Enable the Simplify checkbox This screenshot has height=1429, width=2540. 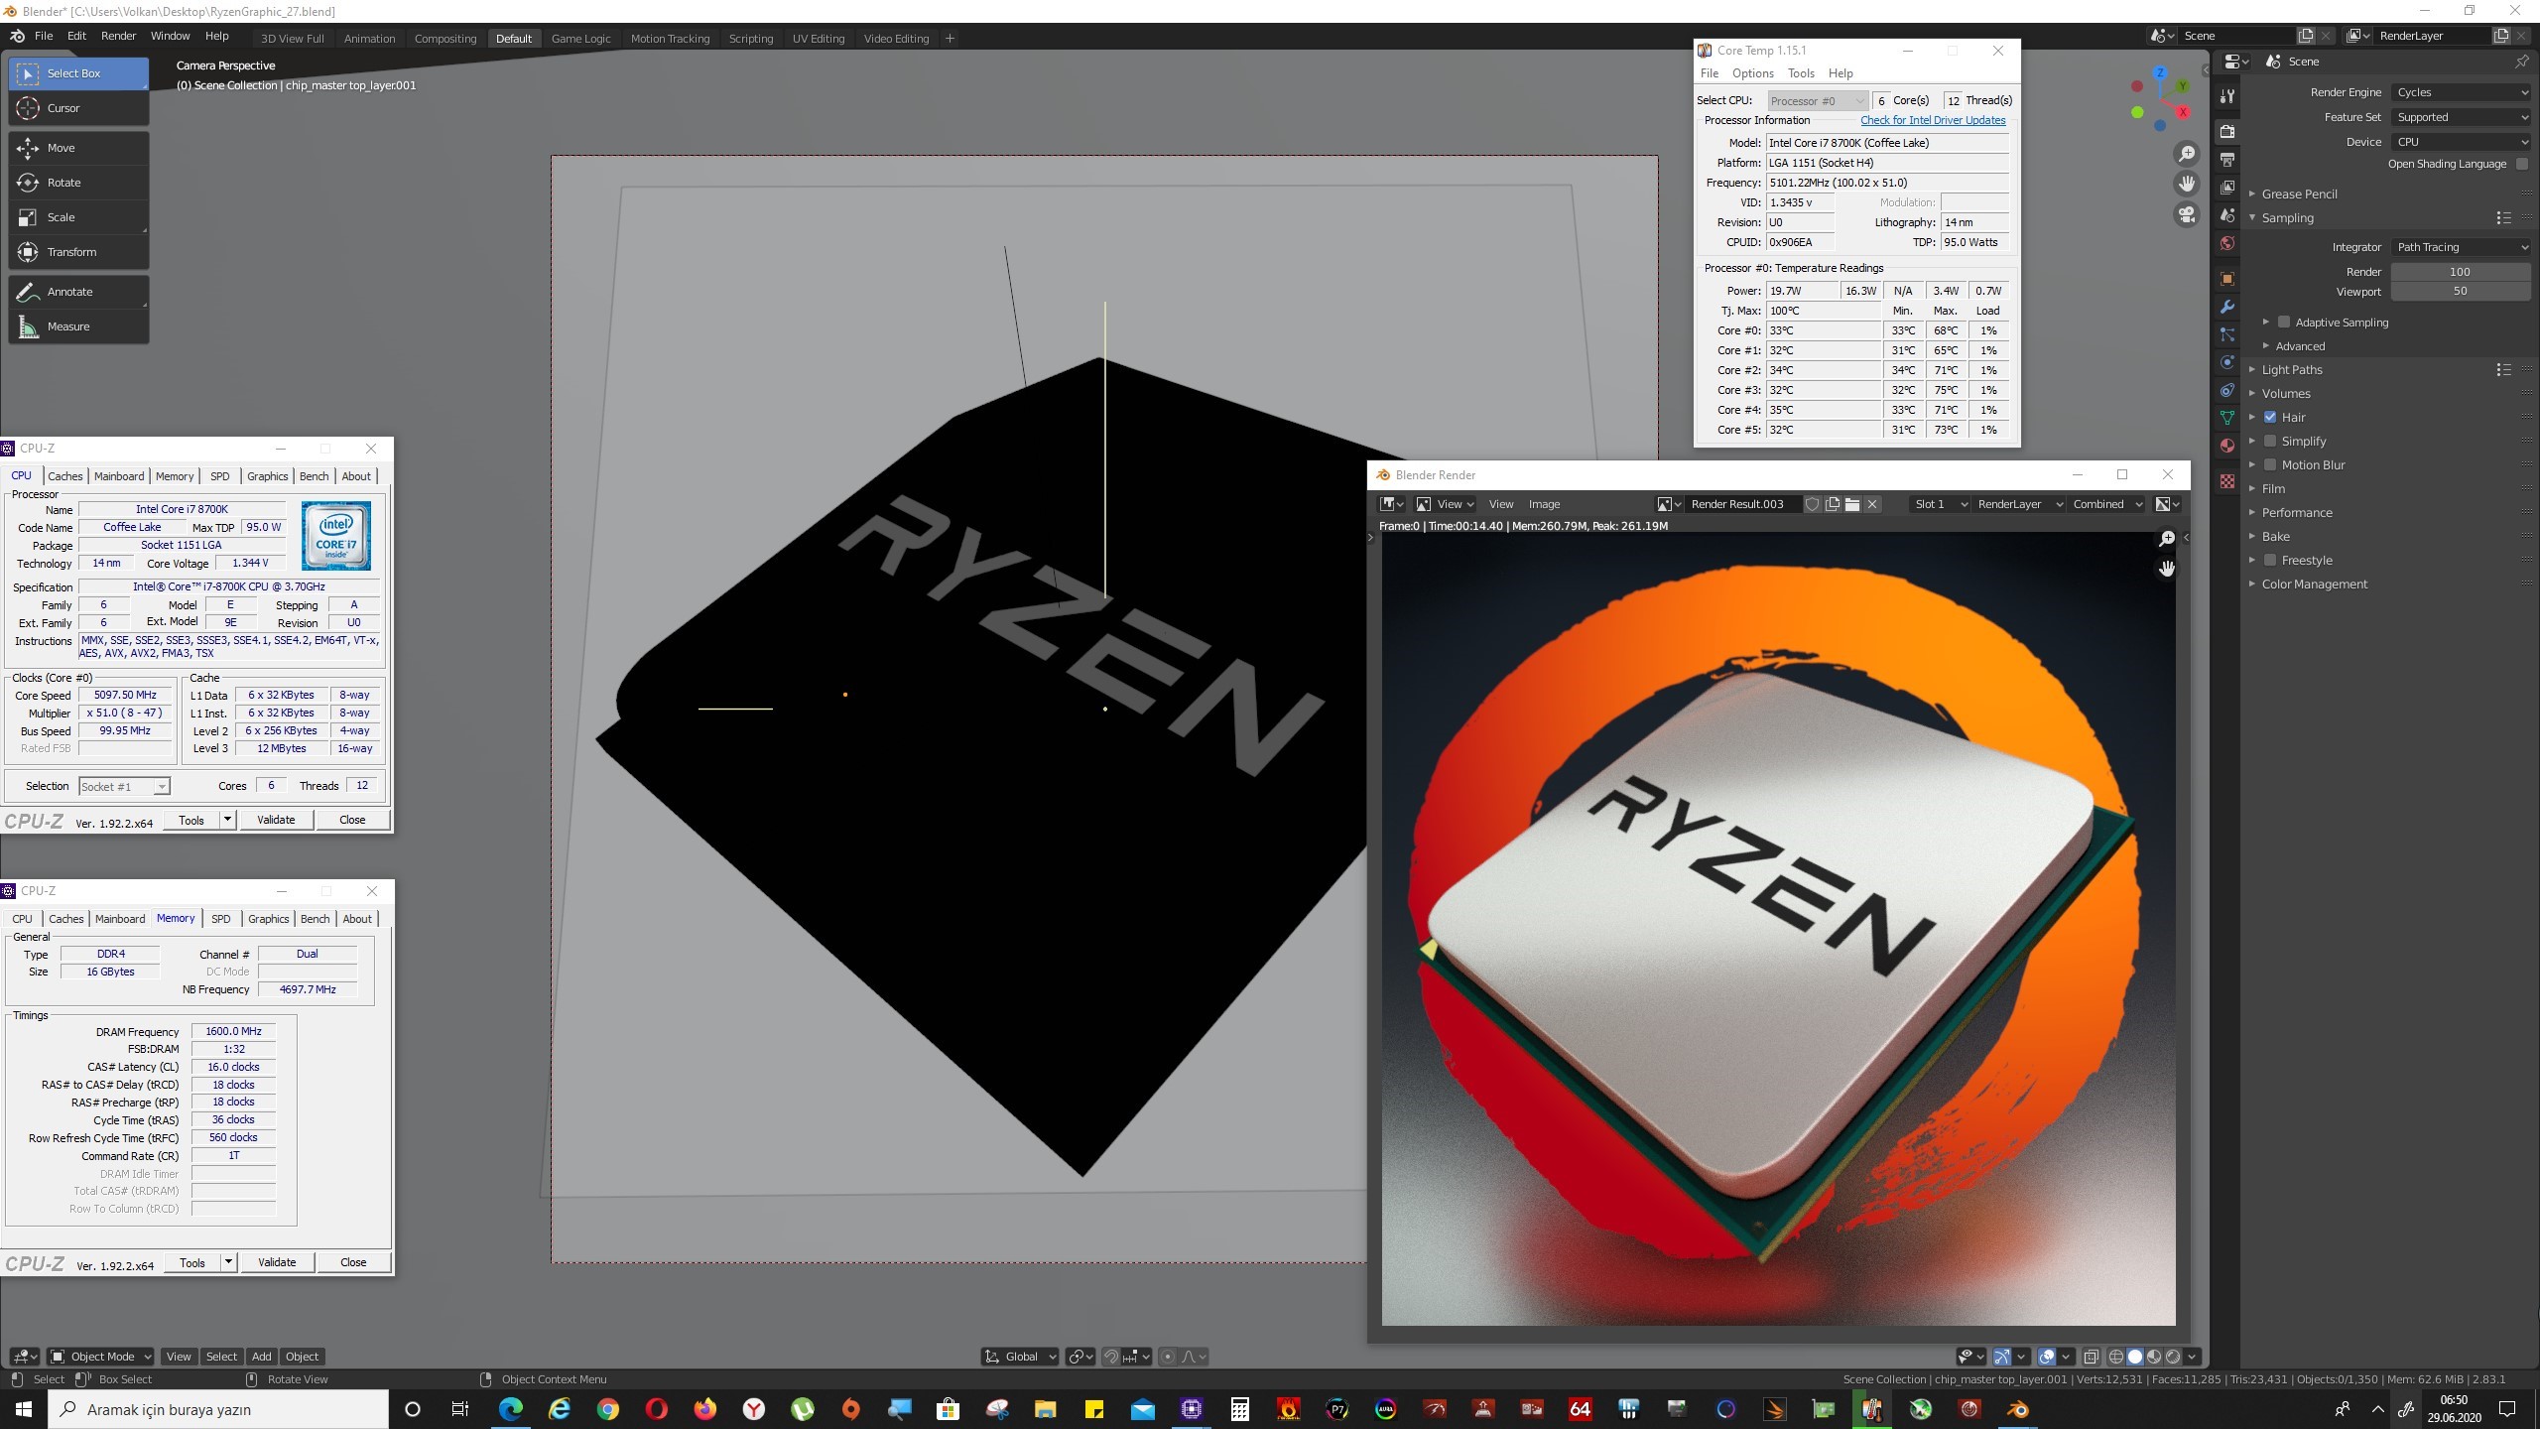click(x=2270, y=442)
